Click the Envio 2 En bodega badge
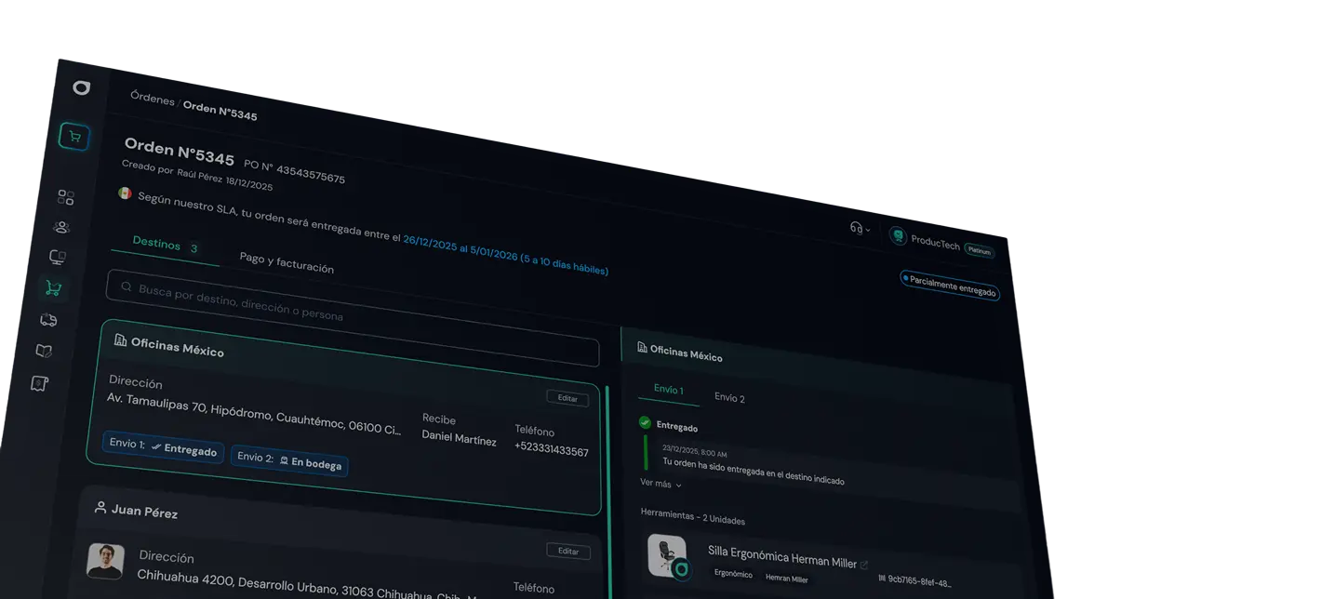 point(289,459)
